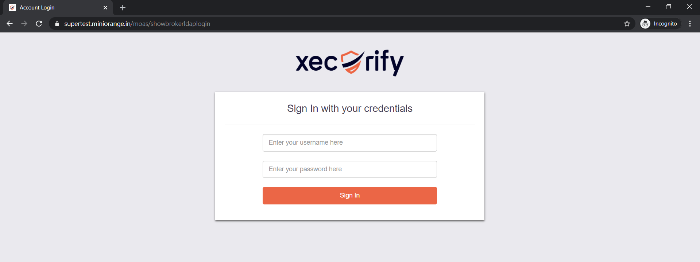Select the Account Login tab
This screenshot has width=700, height=262.
click(x=55, y=7)
